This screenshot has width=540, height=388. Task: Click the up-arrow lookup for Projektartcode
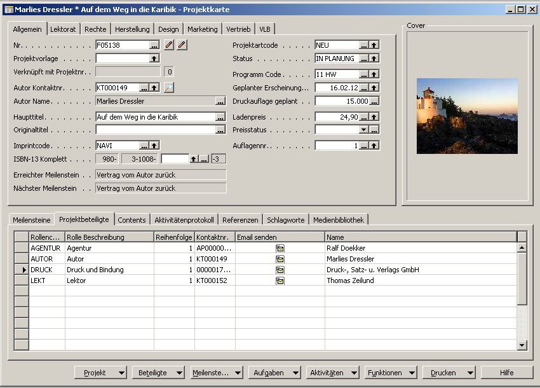click(x=374, y=45)
